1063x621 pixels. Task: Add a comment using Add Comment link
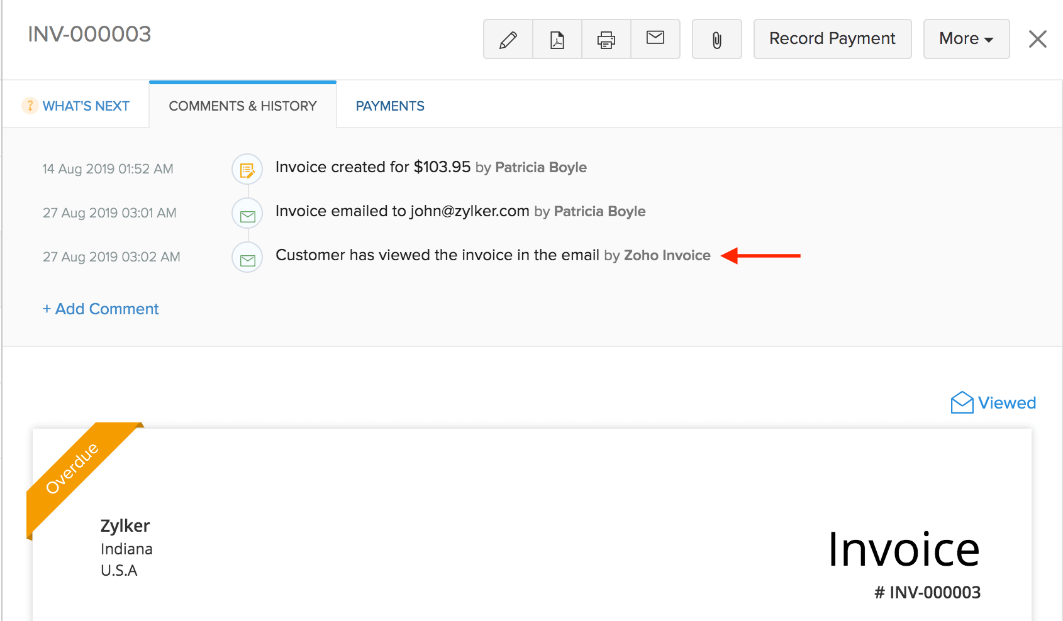pos(101,309)
